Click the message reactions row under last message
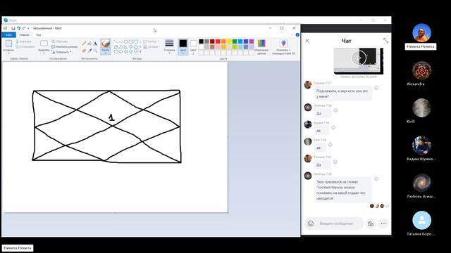The width and height of the screenshot is (451, 253). tap(379, 206)
